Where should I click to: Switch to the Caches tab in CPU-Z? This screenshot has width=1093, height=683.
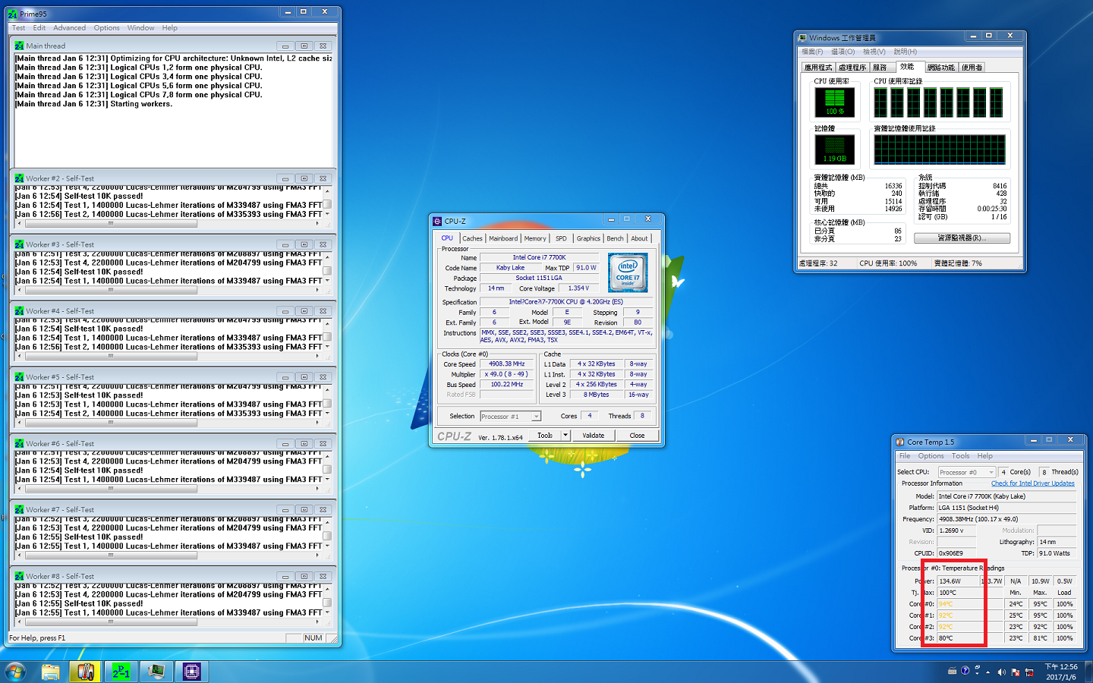472,238
